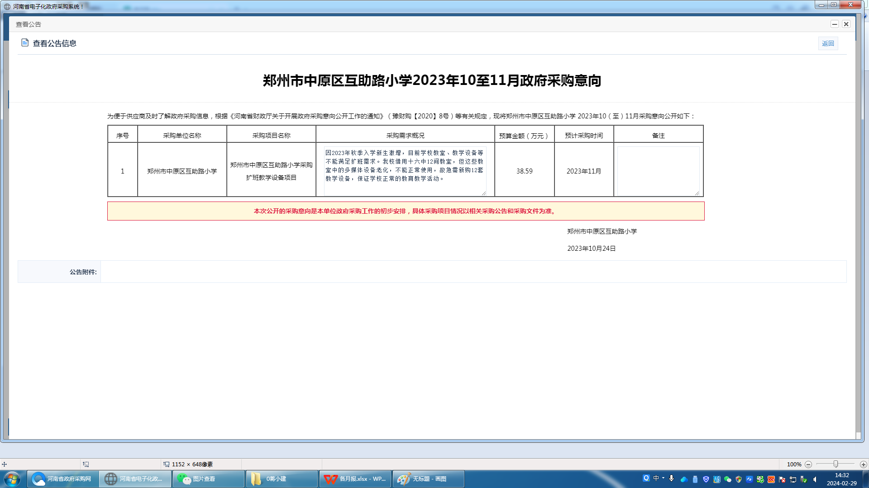Click inside the 采购需求概况 text area
The height and width of the screenshot is (488, 869).
click(x=405, y=170)
